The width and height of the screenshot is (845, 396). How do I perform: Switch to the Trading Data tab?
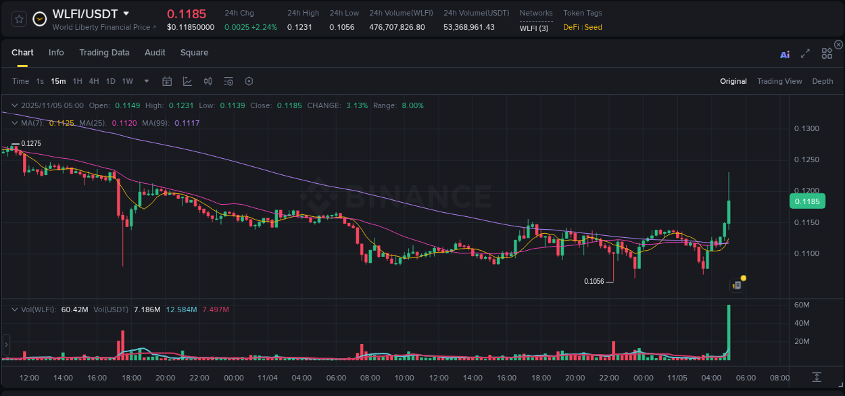(x=104, y=52)
